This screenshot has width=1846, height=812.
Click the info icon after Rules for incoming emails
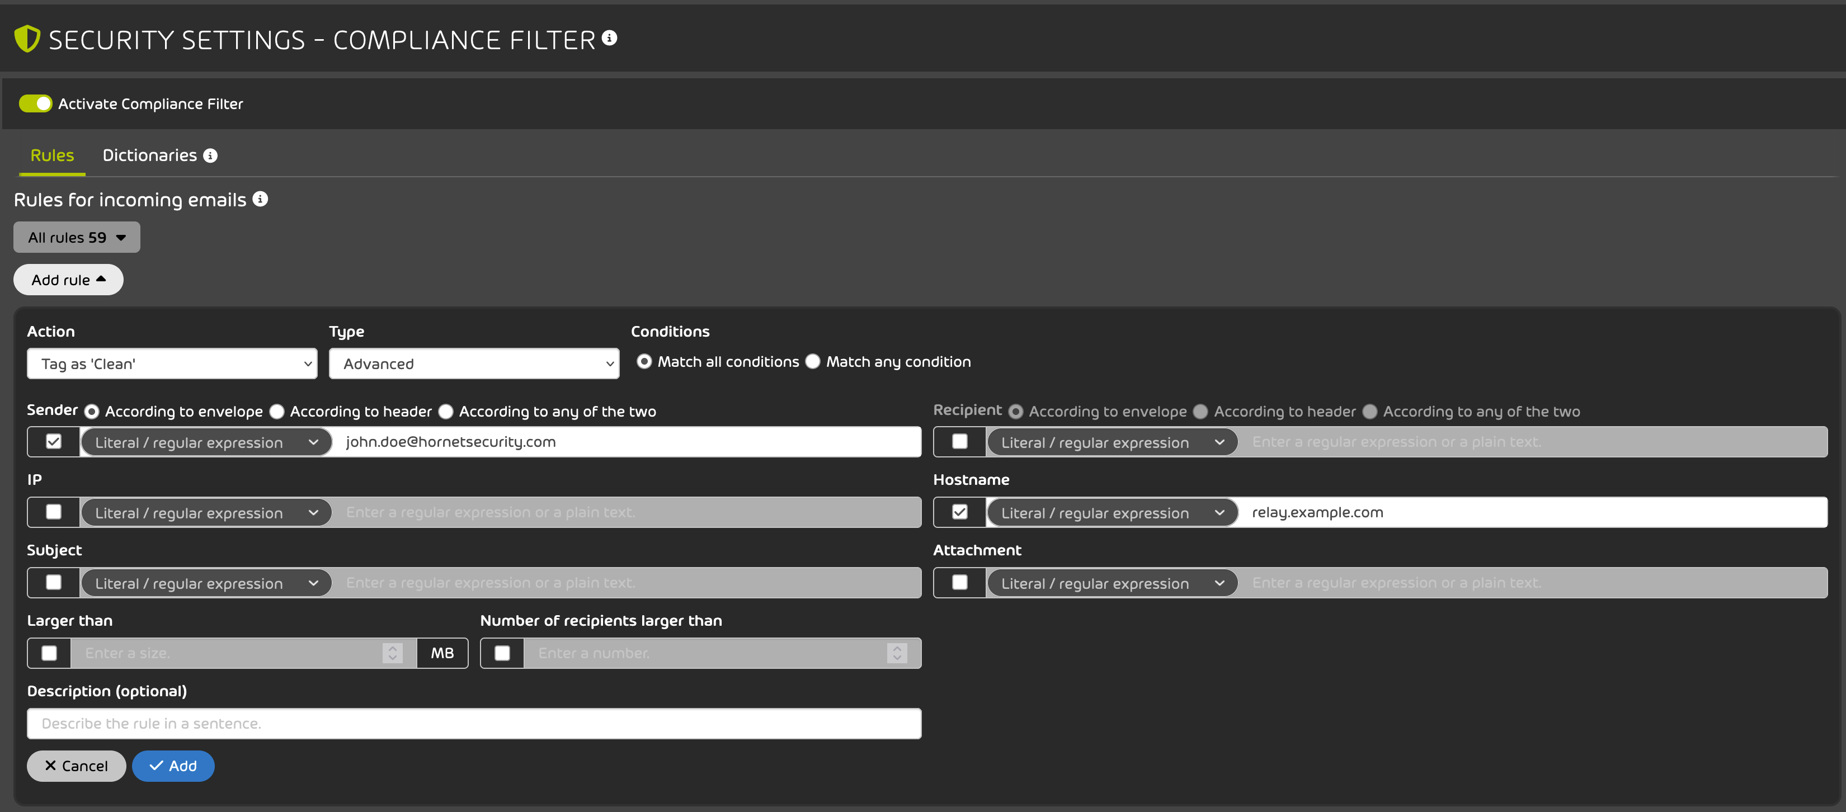click(x=260, y=199)
